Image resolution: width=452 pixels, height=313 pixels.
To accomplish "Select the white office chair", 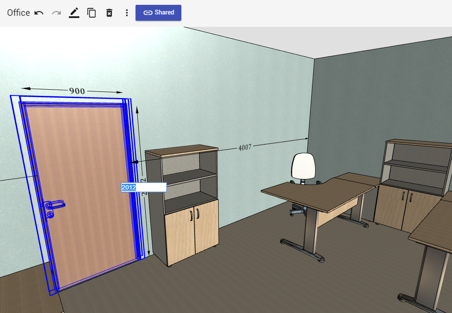I will point(304,178).
